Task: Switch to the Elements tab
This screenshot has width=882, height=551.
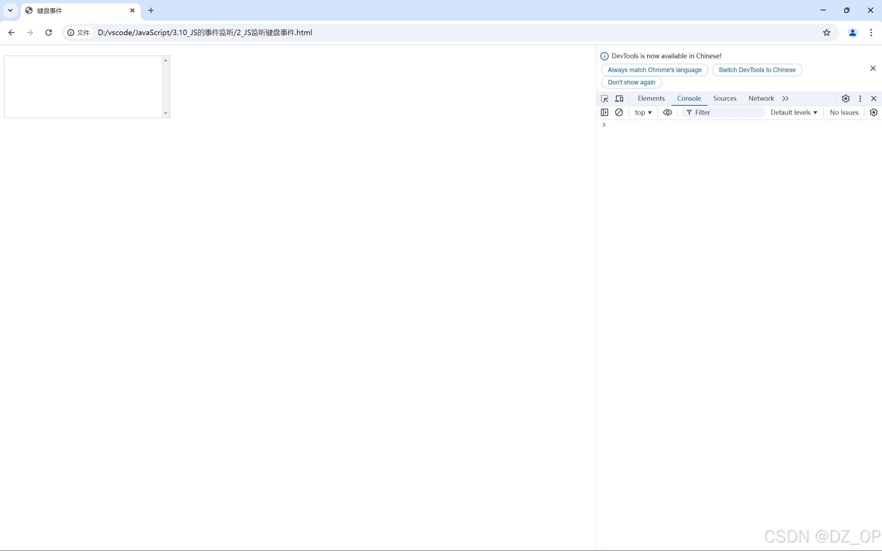Action: (x=651, y=99)
